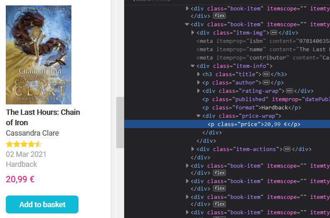Expand the item-actions div node
The height and width of the screenshot is (218, 330).
pos(193,149)
